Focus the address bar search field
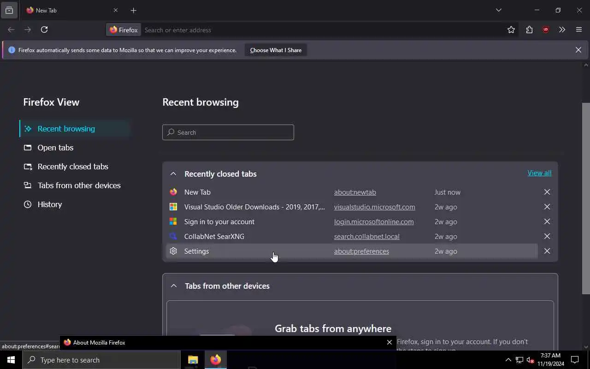 322,30
